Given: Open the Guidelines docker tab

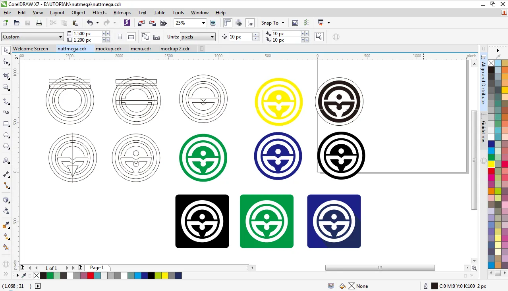Looking at the screenshot, I should coord(483,132).
